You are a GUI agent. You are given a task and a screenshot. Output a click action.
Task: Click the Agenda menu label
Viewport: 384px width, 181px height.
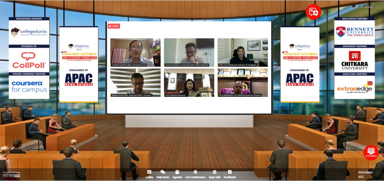177,177
